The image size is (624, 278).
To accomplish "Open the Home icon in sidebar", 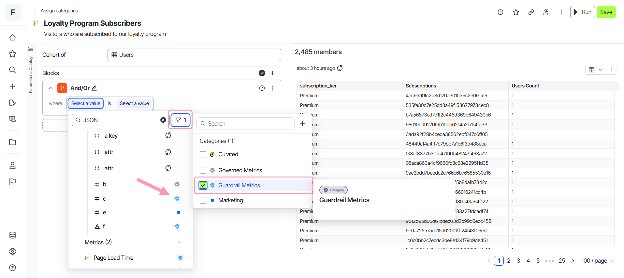I will [12, 38].
